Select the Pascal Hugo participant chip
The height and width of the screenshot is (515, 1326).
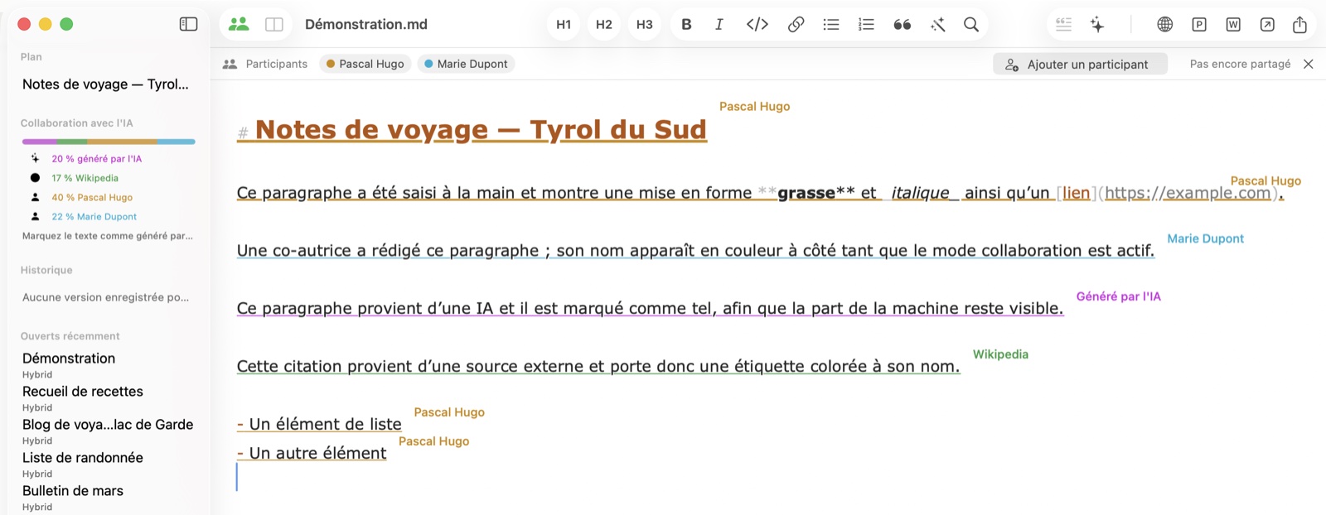(x=365, y=64)
